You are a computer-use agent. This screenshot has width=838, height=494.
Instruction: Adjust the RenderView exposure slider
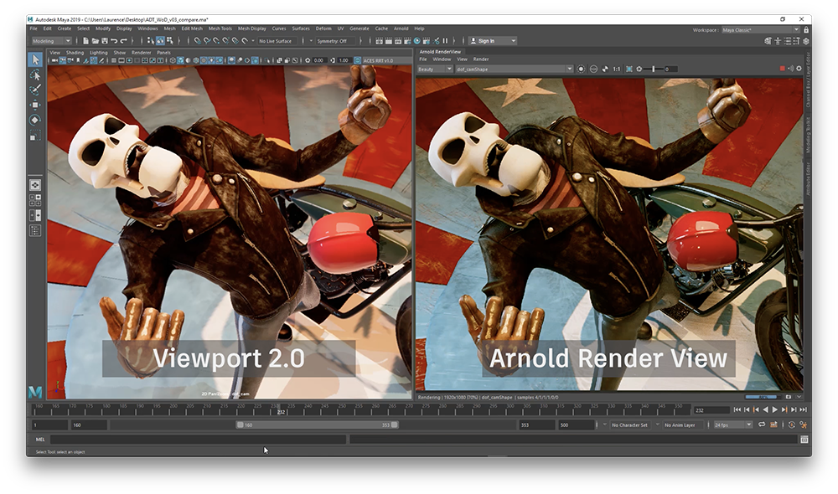[653, 69]
